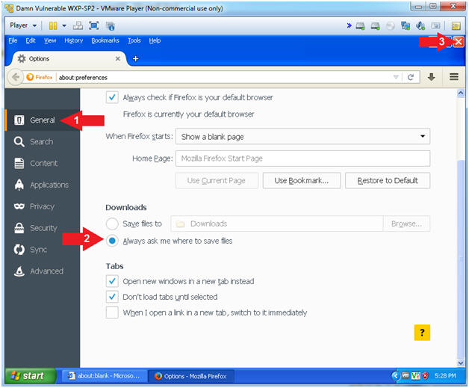Enter VMware full screen mode icon
Screen dimensions: 469x388
(x=94, y=25)
